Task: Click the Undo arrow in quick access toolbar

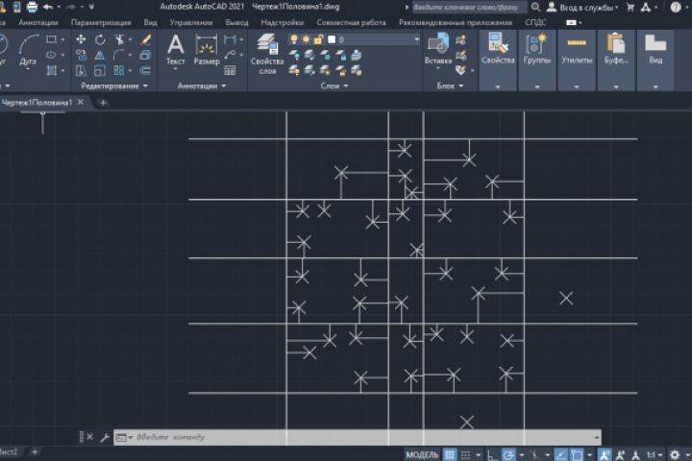Action: pos(48,7)
